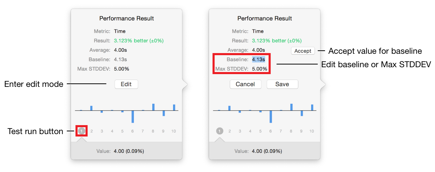This screenshot has height=172, width=435.
Task: Click the Accept baseline button
Action: pyautogui.click(x=303, y=51)
